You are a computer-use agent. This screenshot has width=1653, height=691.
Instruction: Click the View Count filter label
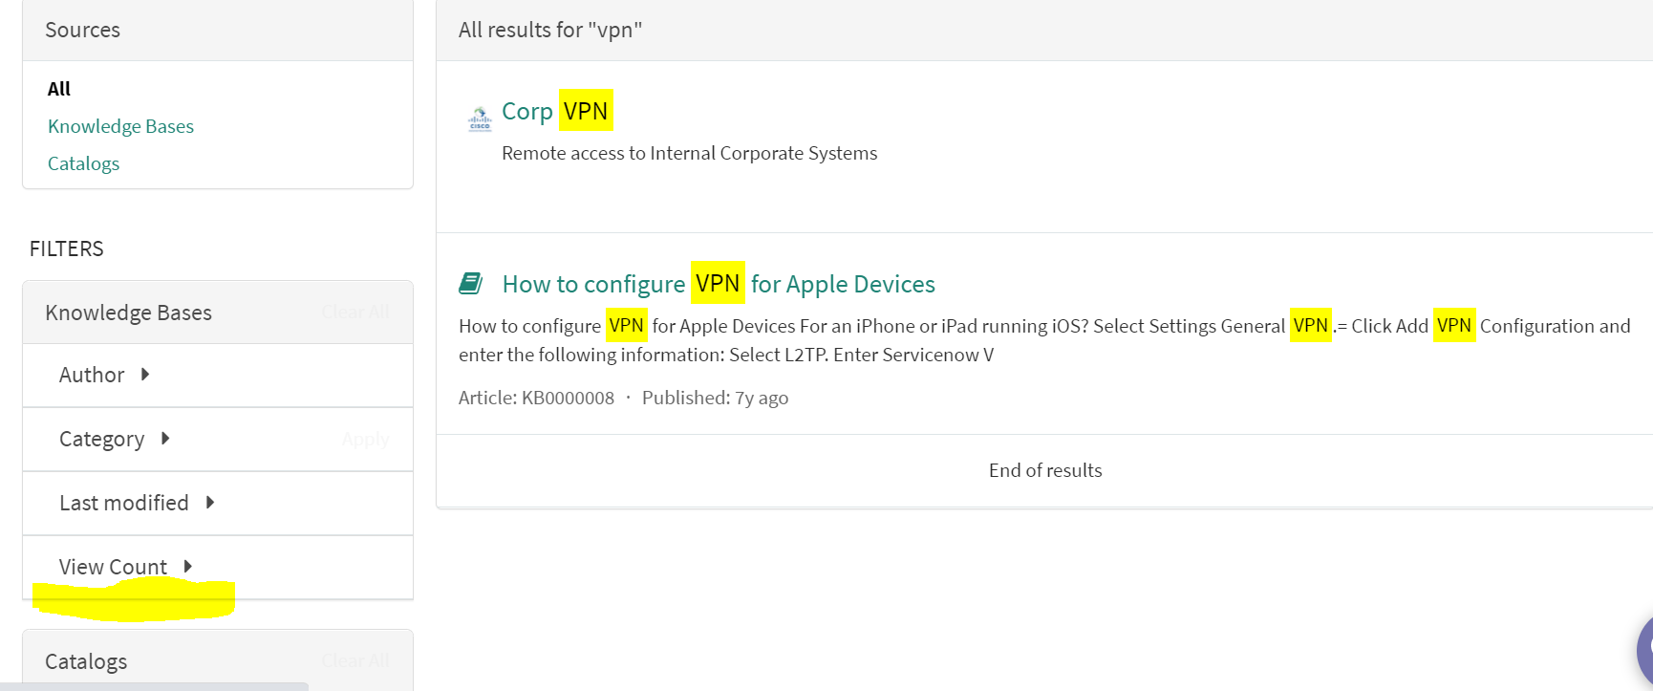pyautogui.click(x=113, y=567)
